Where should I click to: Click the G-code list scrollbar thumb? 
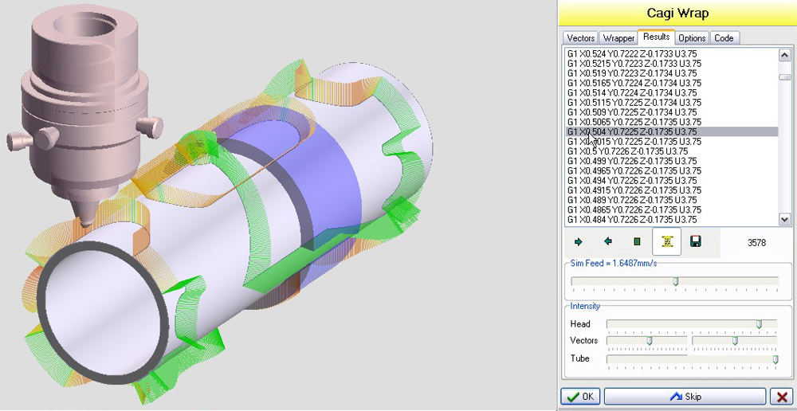[x=785, y=77]
